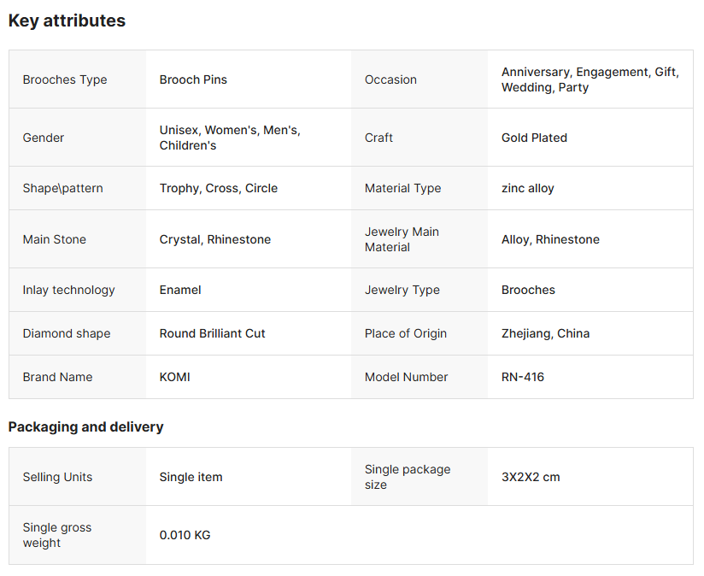
Task: Click the Packaging and delivery heading
Action: click(x=85, y=426)
